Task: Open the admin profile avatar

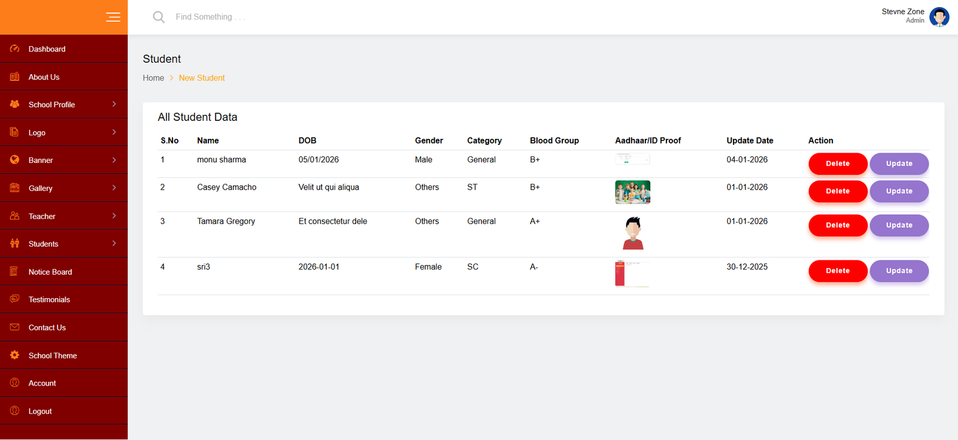Action: (x=939, y=17)
